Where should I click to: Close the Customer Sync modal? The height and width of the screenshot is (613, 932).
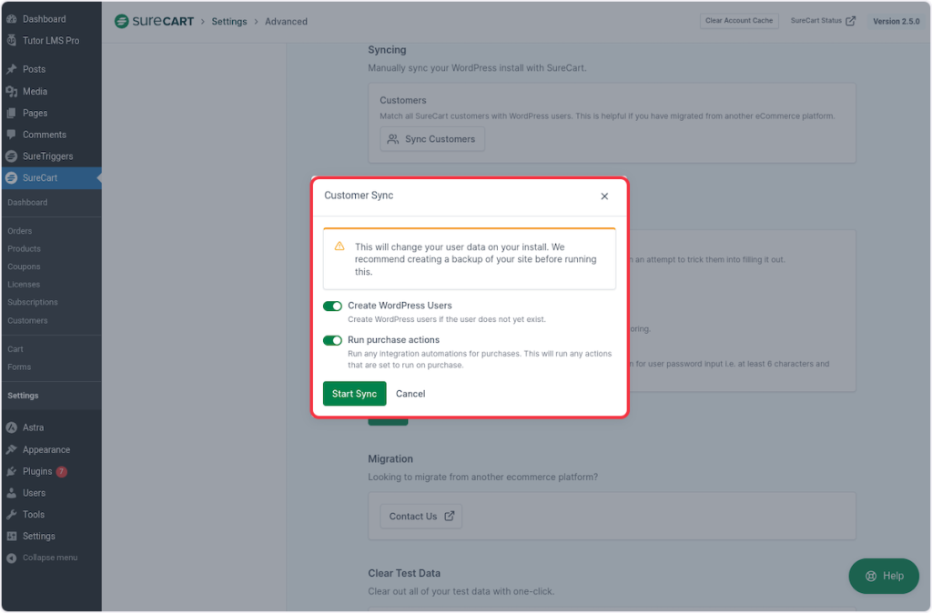[604, 196]
